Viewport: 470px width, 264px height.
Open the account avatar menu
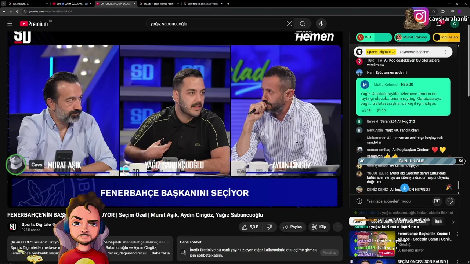click(x=455, y=23)
